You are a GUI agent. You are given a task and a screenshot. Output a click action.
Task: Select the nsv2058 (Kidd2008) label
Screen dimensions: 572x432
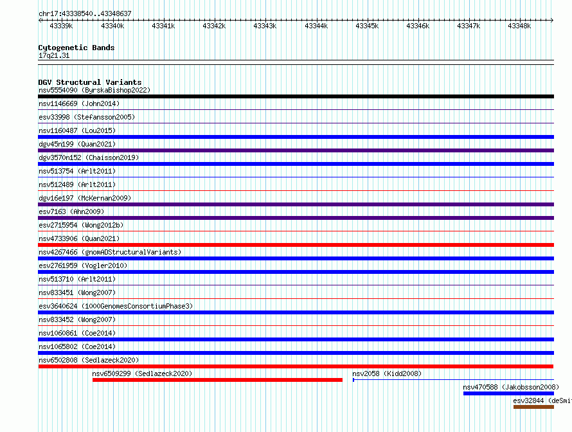point(387,373)
